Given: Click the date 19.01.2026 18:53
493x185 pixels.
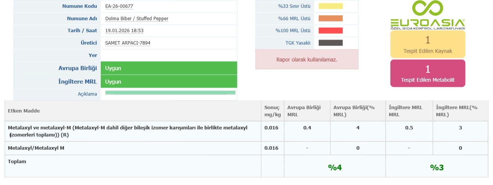Looking at the screenshot, I should (x=124, y=31).
